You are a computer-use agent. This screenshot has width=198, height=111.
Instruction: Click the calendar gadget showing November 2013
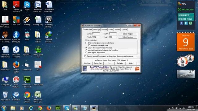[186, 42]
